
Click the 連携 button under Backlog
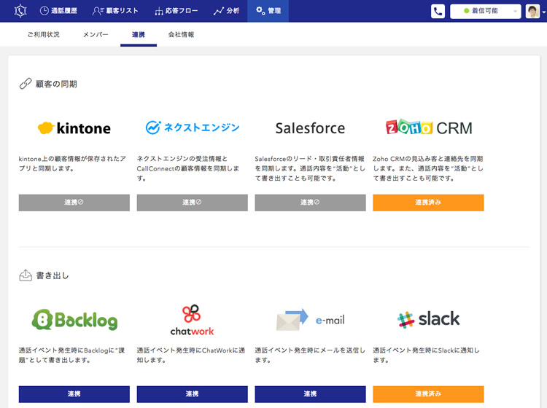(74, 394)
